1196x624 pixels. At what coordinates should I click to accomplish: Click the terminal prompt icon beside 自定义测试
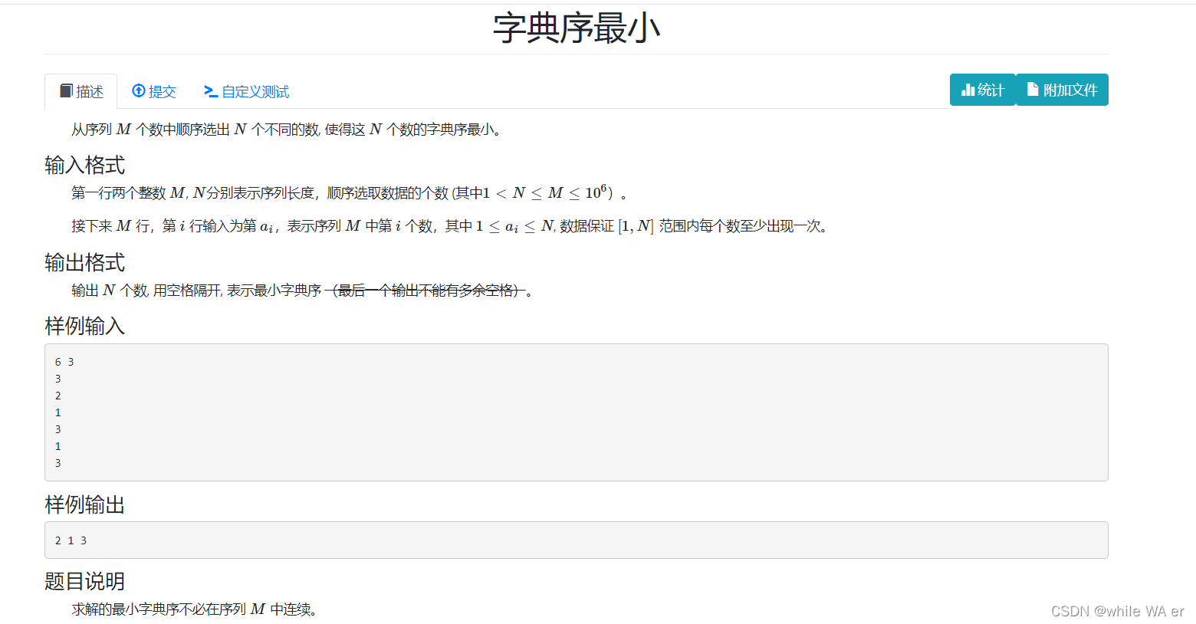pos(210,91)
